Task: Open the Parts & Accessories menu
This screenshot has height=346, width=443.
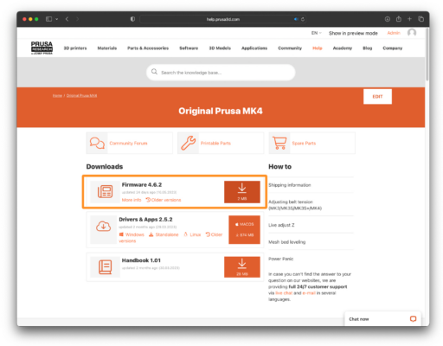Action: [148, 48]
